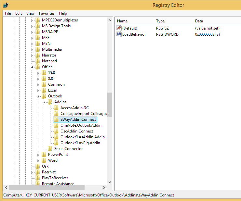
Task: Collapse the Outlook key
Action: pos(38,96)
